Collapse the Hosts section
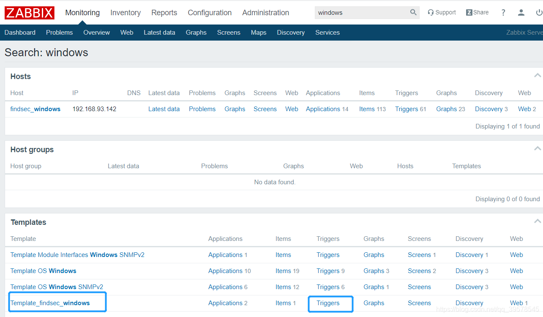 click(538, 76)
